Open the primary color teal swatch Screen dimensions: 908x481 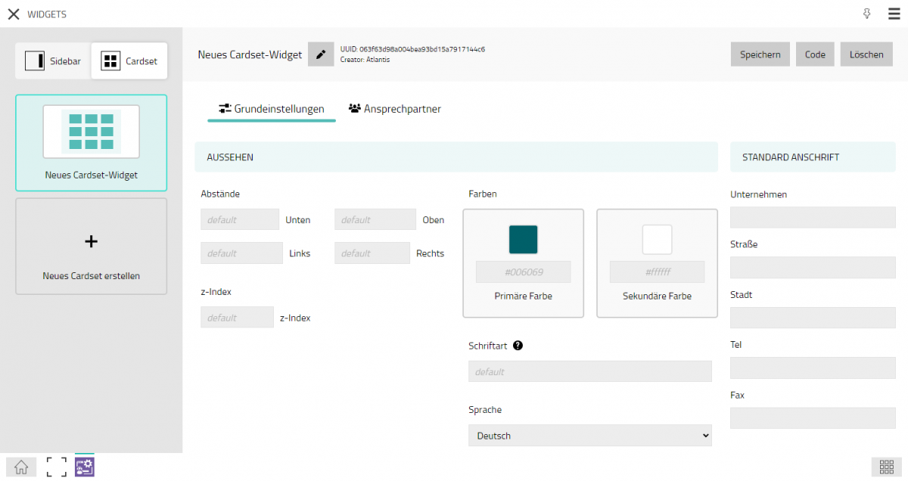click(524, 240)
